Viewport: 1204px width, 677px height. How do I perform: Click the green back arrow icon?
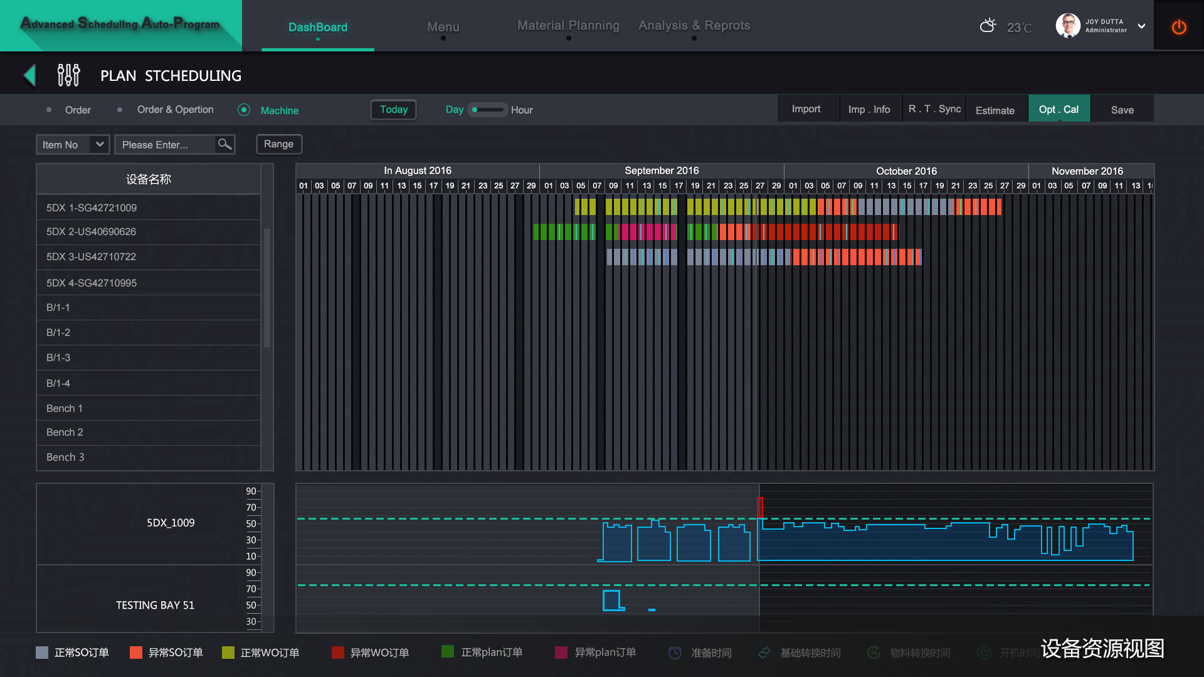[x=29, y=75]
